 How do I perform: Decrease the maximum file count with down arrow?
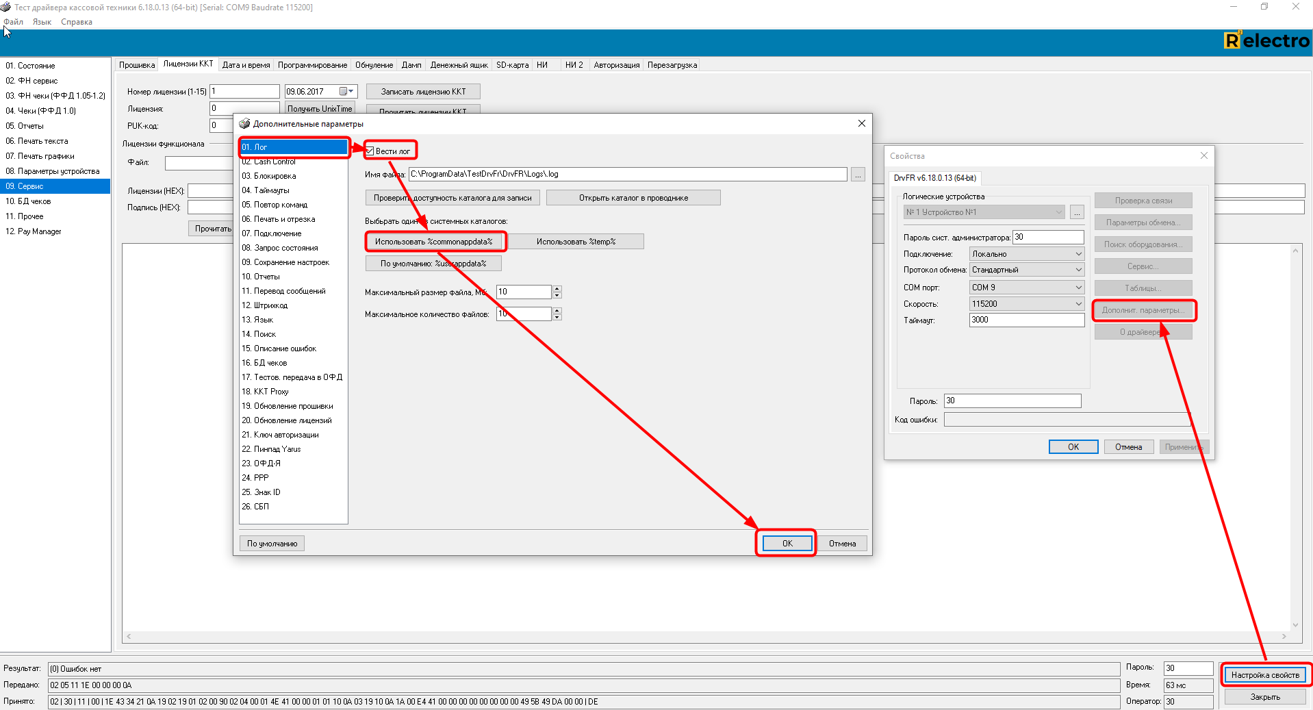[x=557, y=318]
